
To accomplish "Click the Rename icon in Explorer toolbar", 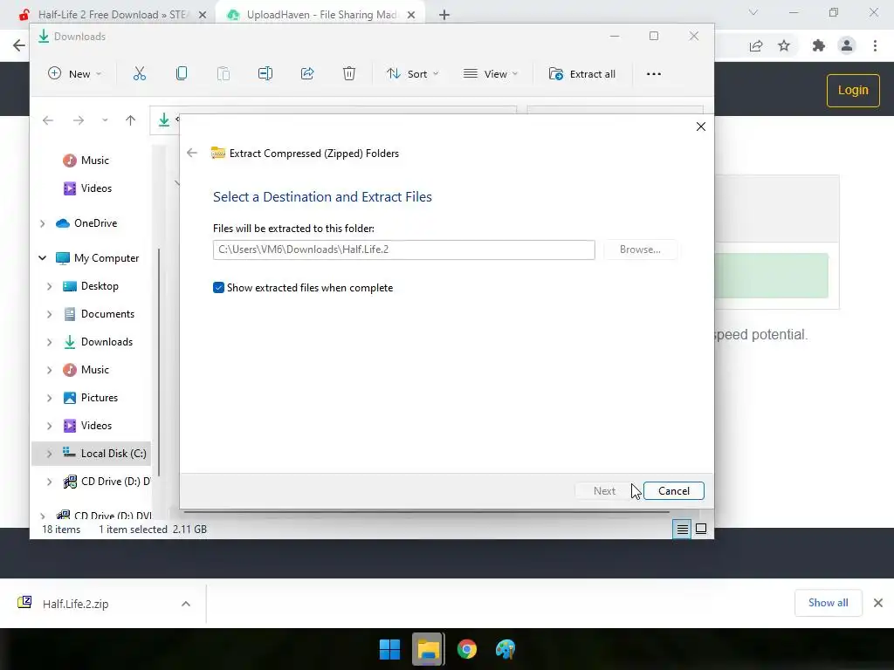I will 265,73.
